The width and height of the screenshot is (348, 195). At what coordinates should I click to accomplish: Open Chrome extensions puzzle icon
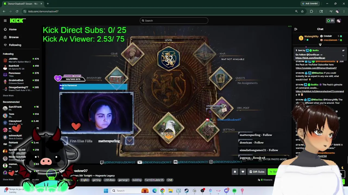tap(312, 11)
